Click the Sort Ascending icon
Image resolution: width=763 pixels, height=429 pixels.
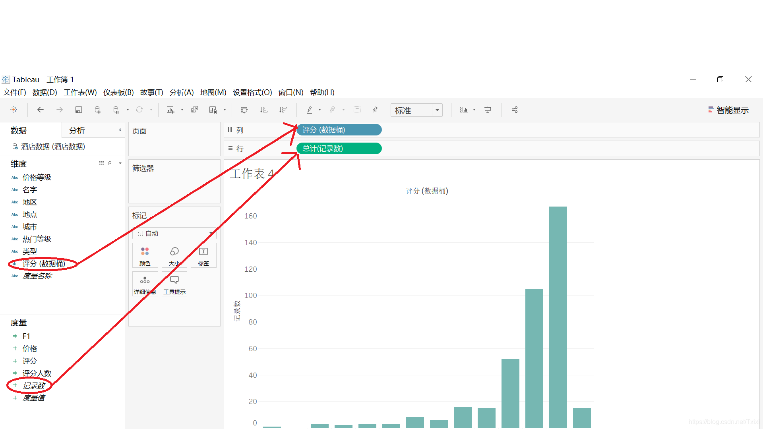[x=263, y=110]
